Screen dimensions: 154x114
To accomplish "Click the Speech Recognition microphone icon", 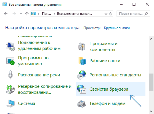I will pyautogui.click(x=10, y=75).
